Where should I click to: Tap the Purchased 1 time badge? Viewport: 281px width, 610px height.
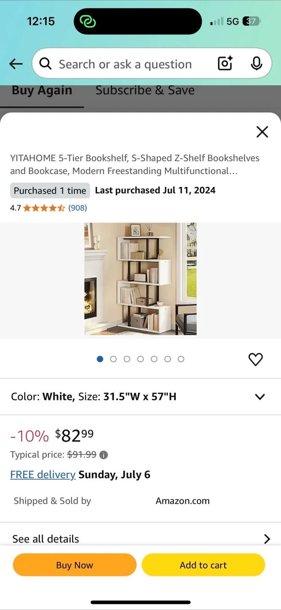tap(50, 190)
